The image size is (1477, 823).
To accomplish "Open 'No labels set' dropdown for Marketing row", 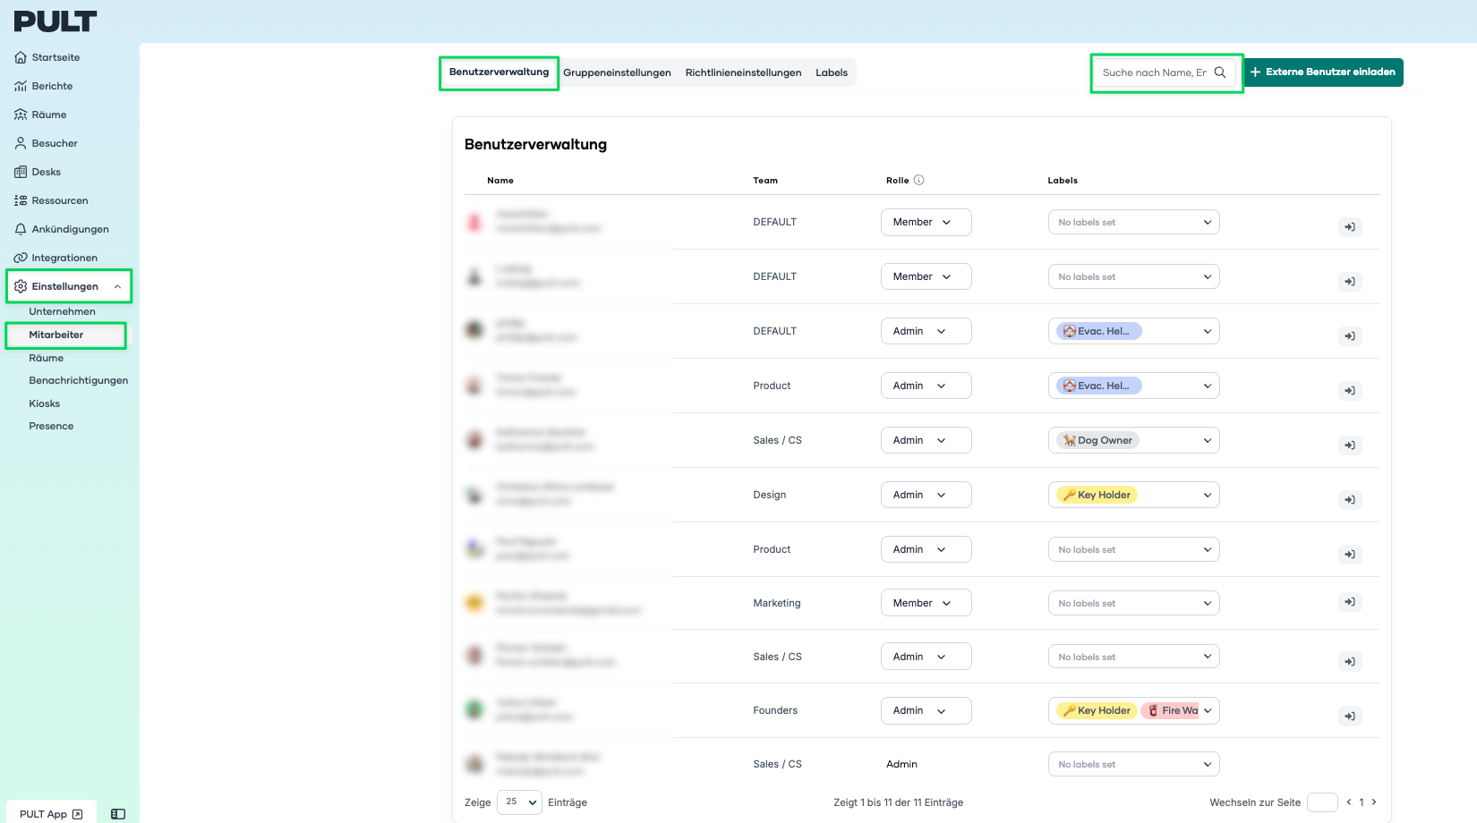I will pyautogui.click(x=1133, y=603).
